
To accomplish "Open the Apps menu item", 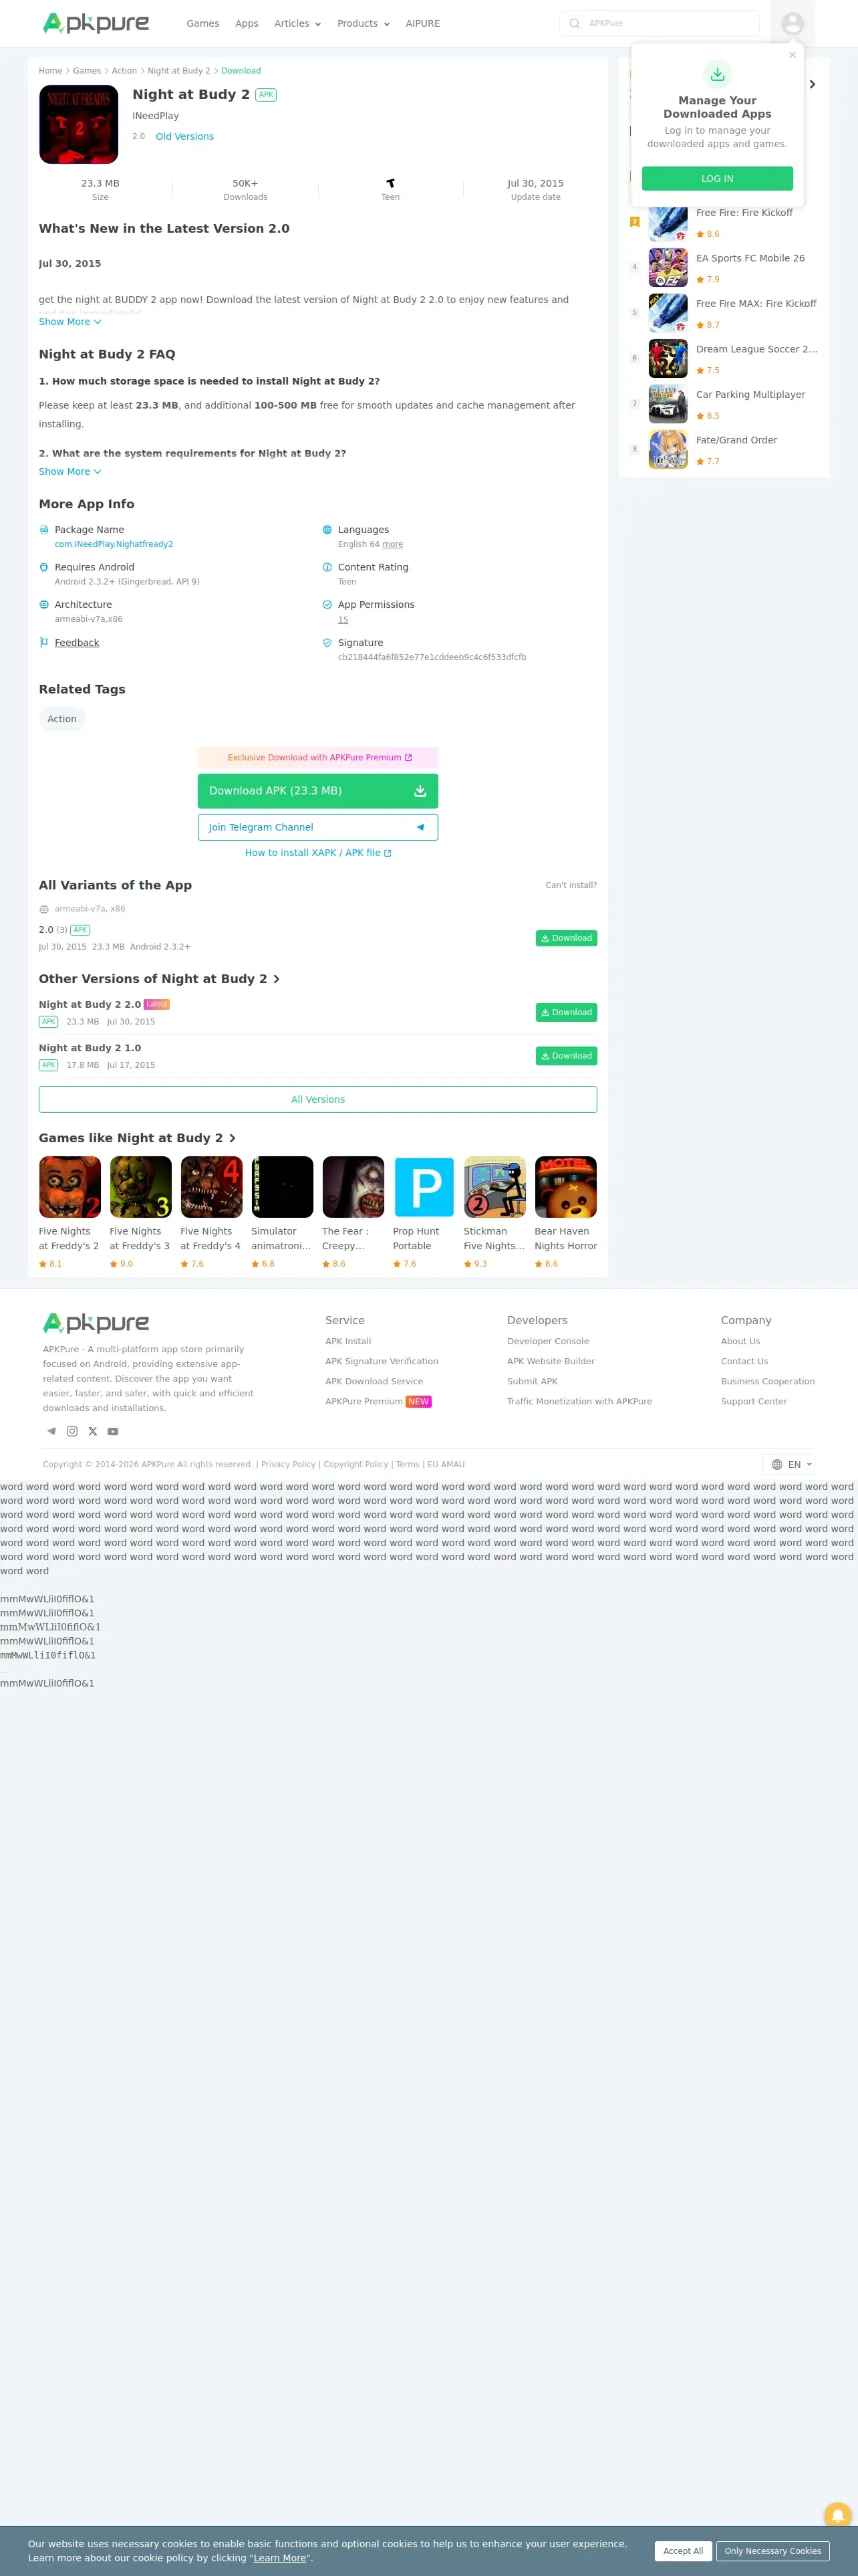I will (247, 23).
